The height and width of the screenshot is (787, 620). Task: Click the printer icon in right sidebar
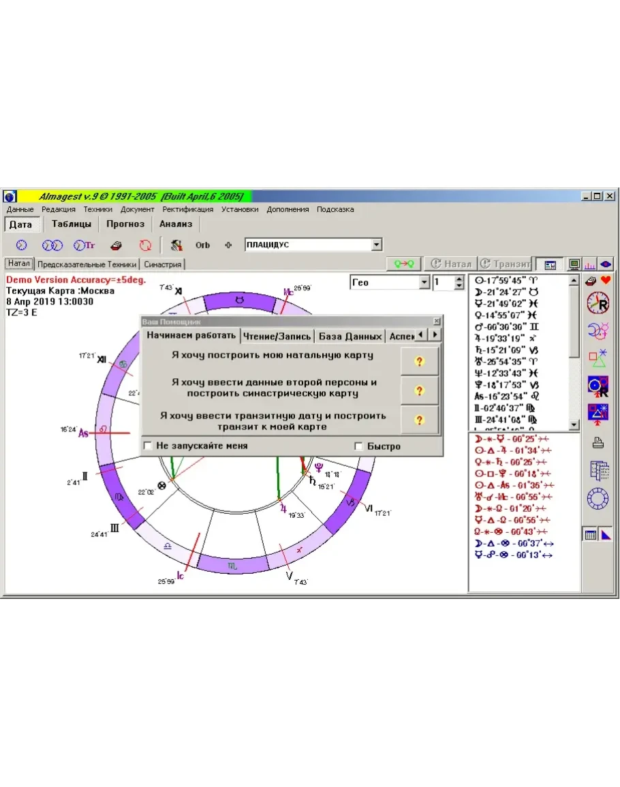point(598,444)
